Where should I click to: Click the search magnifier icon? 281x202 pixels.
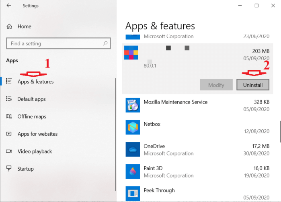105,43
